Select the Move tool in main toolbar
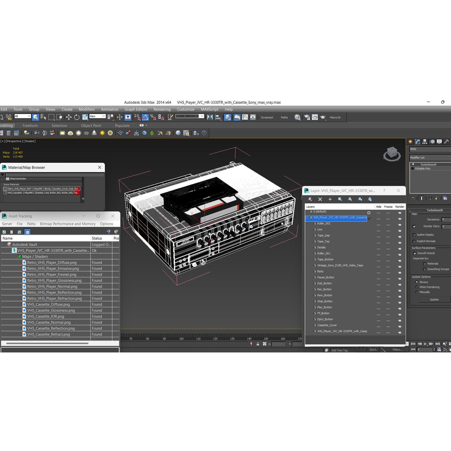451x451 pixels. click(x=69, y=117)
